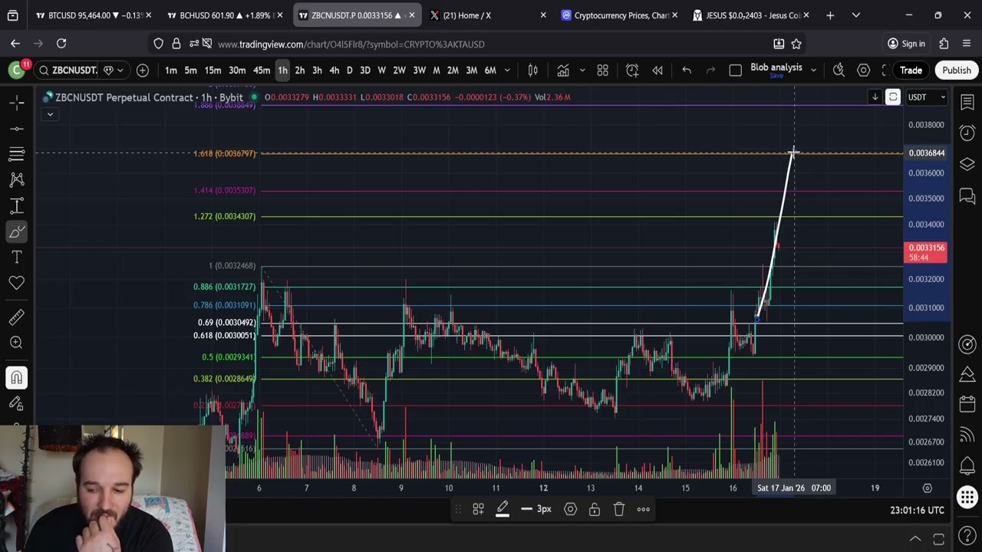Start bar replay with rewind icon
This screenshot has height=552, width=982.
(x=657, y=71)
